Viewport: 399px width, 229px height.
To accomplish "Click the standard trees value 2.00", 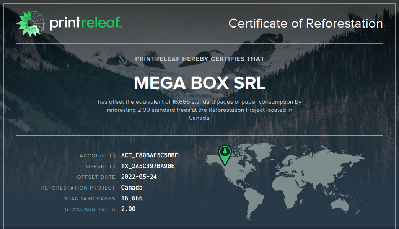I will tap(128, 209).
